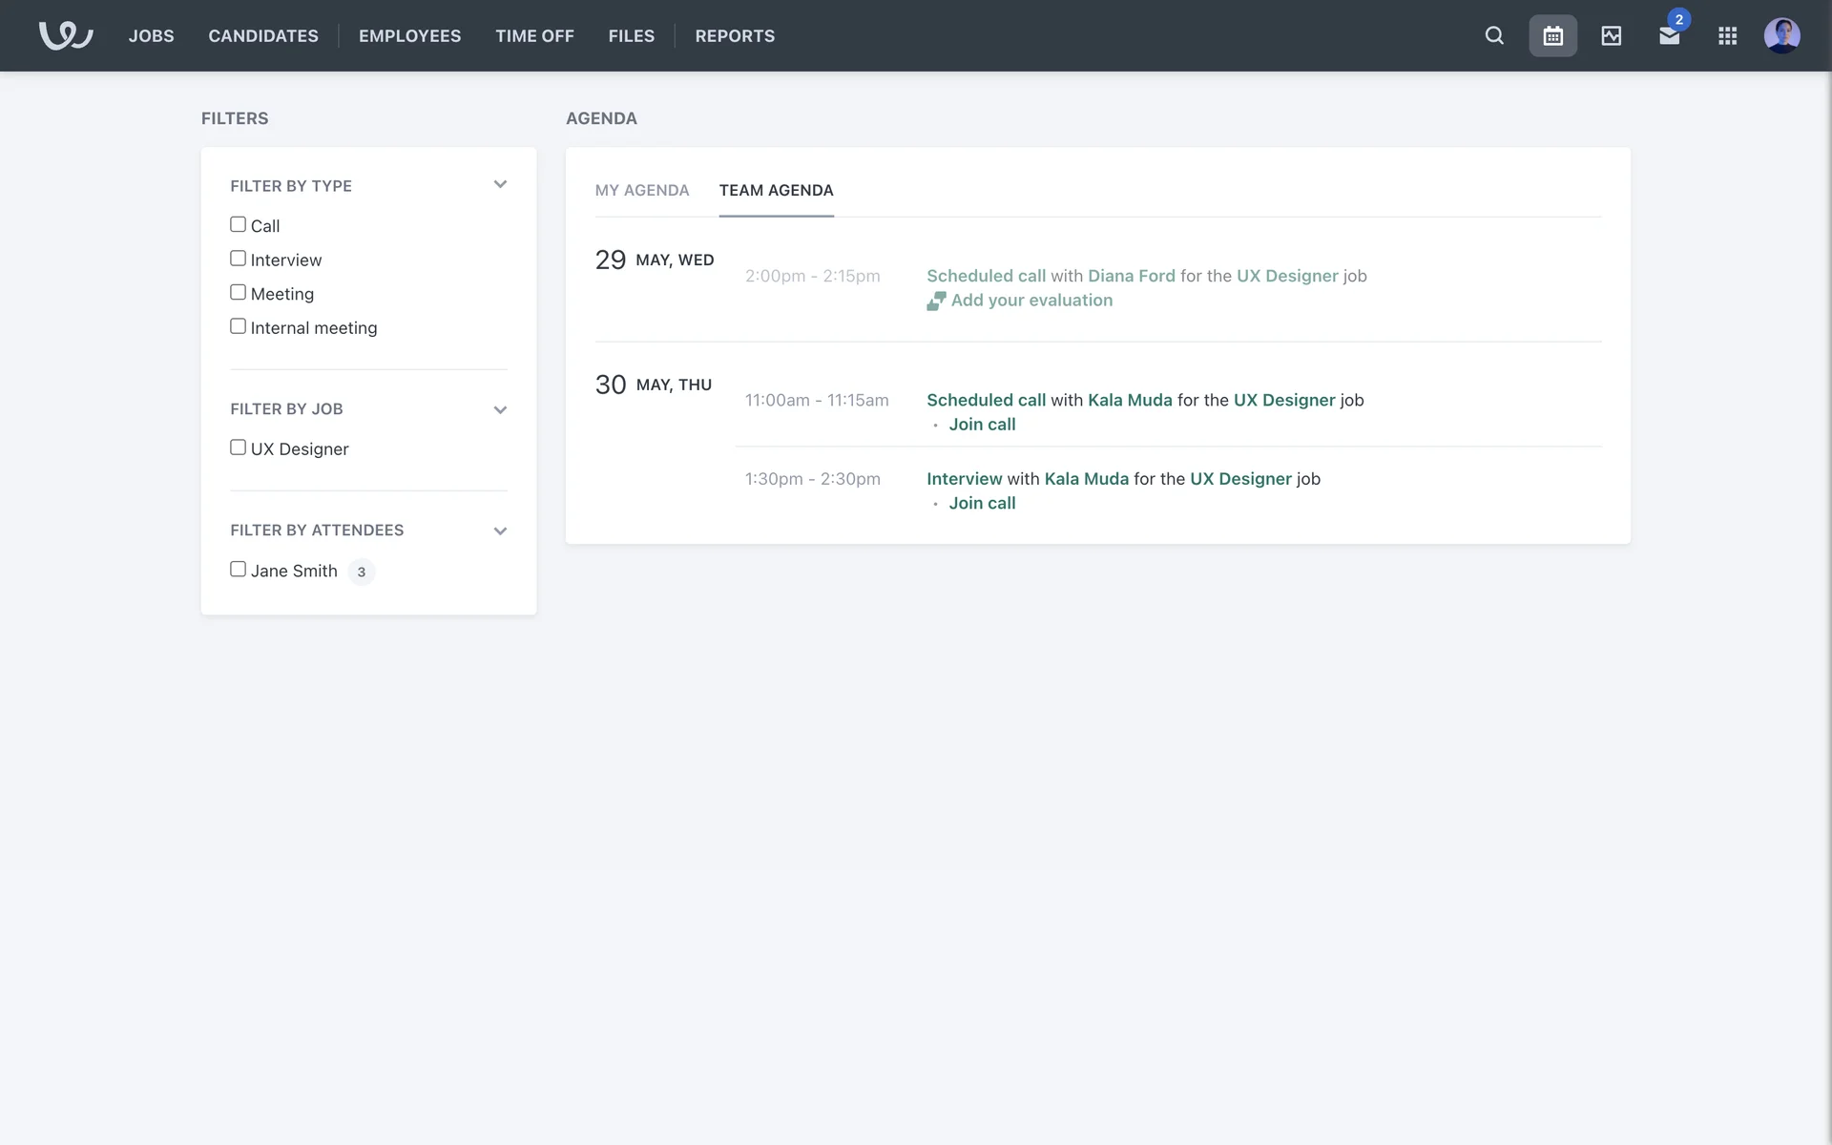Check the Interview filter checkbox

click(238, 259)
